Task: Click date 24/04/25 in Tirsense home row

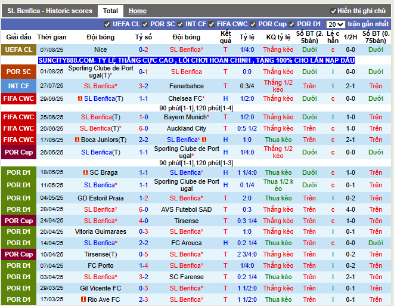Action: [x=52, y=221]
